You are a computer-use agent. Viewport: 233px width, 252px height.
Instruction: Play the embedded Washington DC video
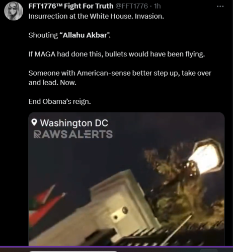126,179
